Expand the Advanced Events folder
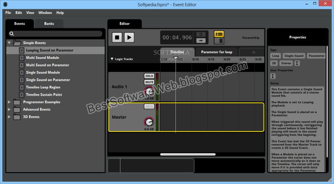334x184 pixels. [x=9, y=110]
